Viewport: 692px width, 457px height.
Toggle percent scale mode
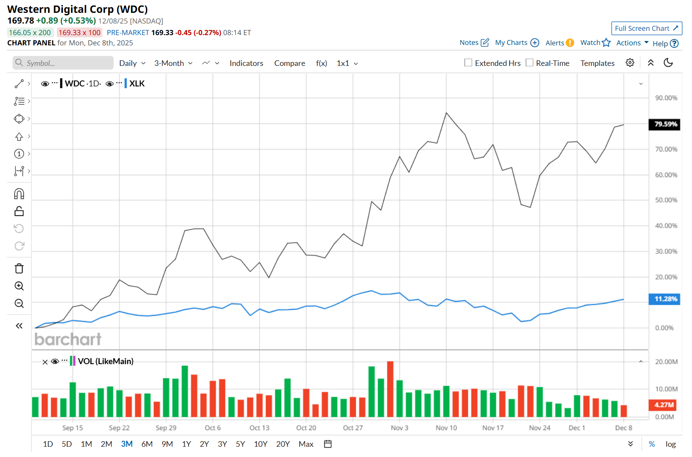pos(652,444)
